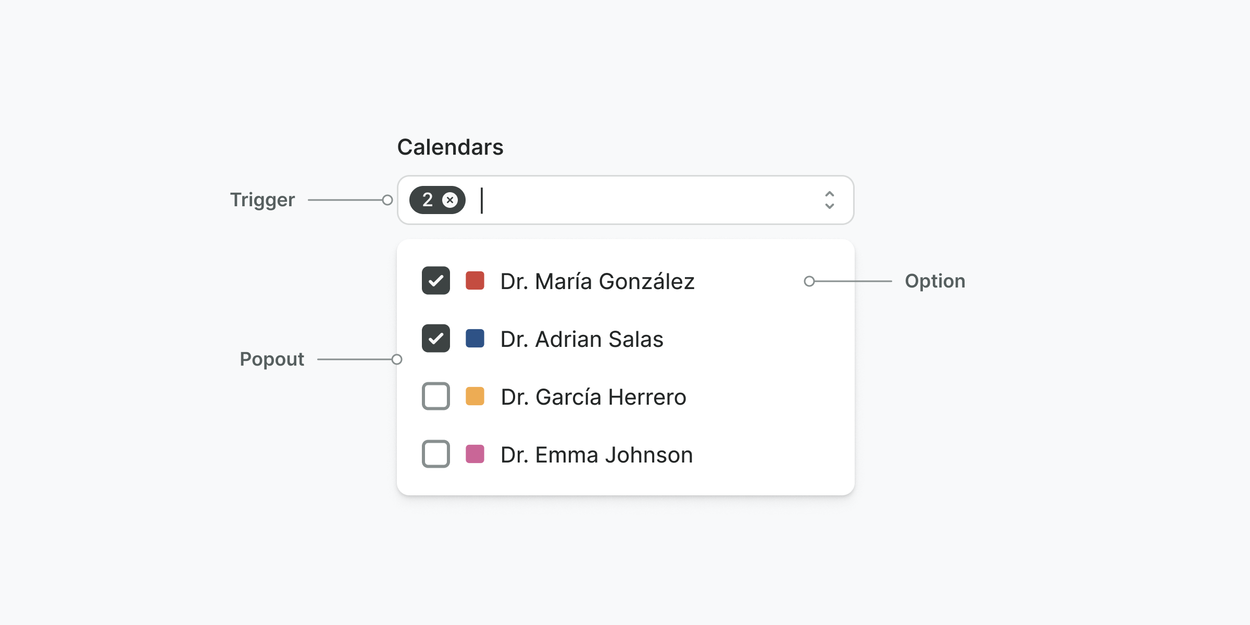Click the selected count chip showing 2

tap(428, 200)
